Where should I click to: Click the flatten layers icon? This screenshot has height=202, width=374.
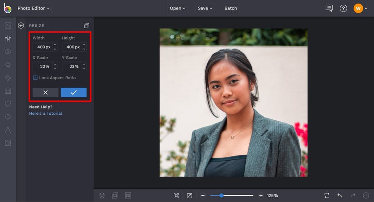coord(115,196)
